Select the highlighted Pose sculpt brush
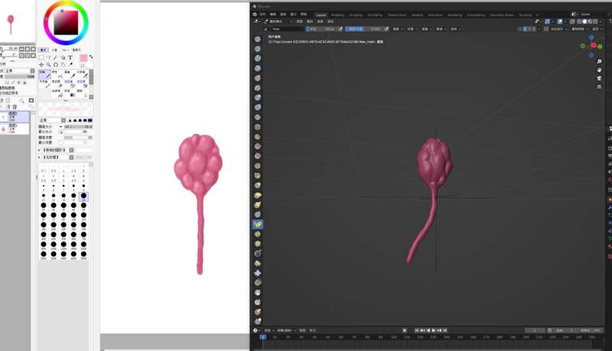 coord(258,224)
